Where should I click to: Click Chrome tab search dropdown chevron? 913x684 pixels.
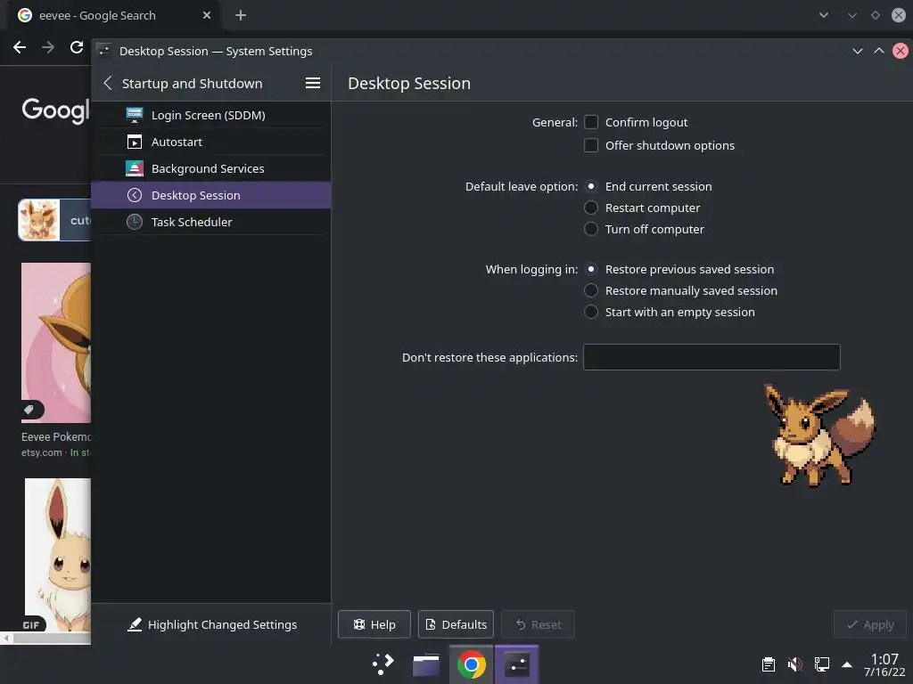pyautogui.click(x=823, y=15)
